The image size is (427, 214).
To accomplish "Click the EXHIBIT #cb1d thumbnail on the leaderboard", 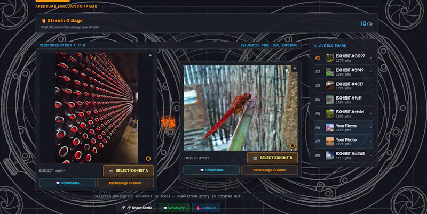I will pyautogui.click(x=329, y=113).
